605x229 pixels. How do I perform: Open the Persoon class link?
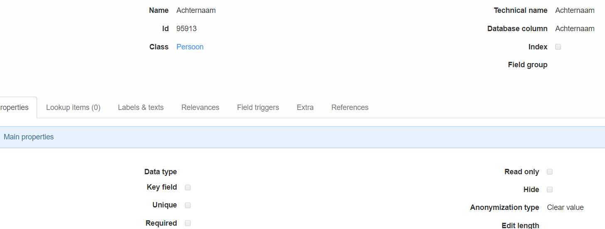click(190, 47)
